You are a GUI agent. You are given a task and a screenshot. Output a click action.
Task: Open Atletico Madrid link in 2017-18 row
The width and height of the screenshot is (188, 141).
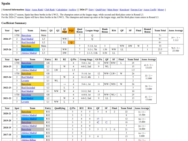pyautogui.click(x=29, y=133)
